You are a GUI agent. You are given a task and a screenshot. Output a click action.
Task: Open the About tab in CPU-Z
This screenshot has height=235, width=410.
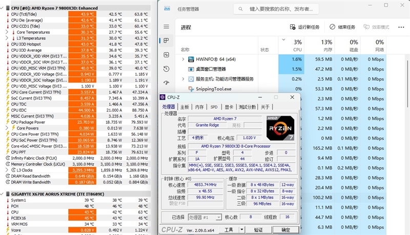(x=265, y=107)
